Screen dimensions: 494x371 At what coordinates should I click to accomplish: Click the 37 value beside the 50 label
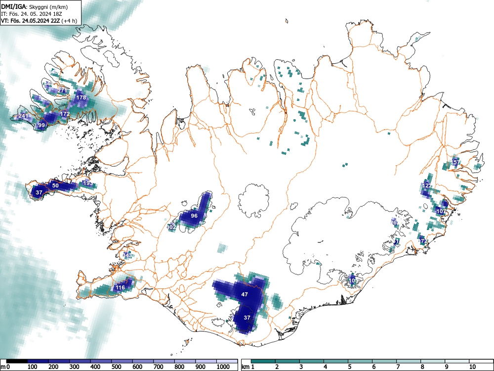tap(39, 192)
